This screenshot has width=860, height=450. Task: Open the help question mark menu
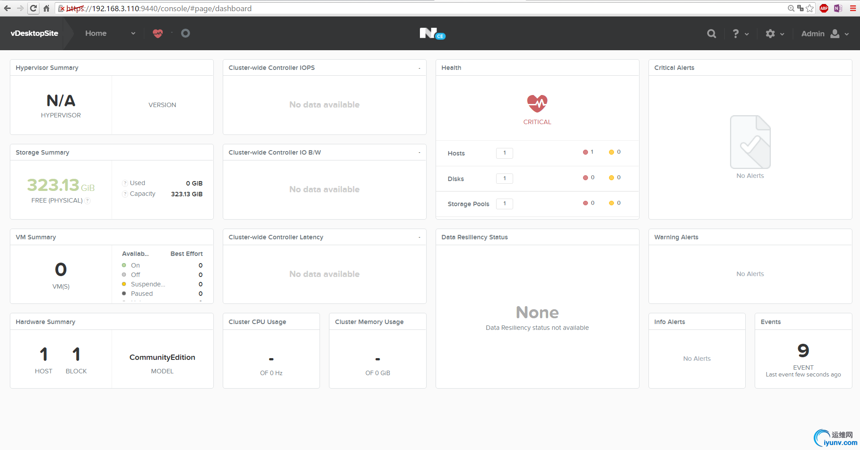pos(740,34)
